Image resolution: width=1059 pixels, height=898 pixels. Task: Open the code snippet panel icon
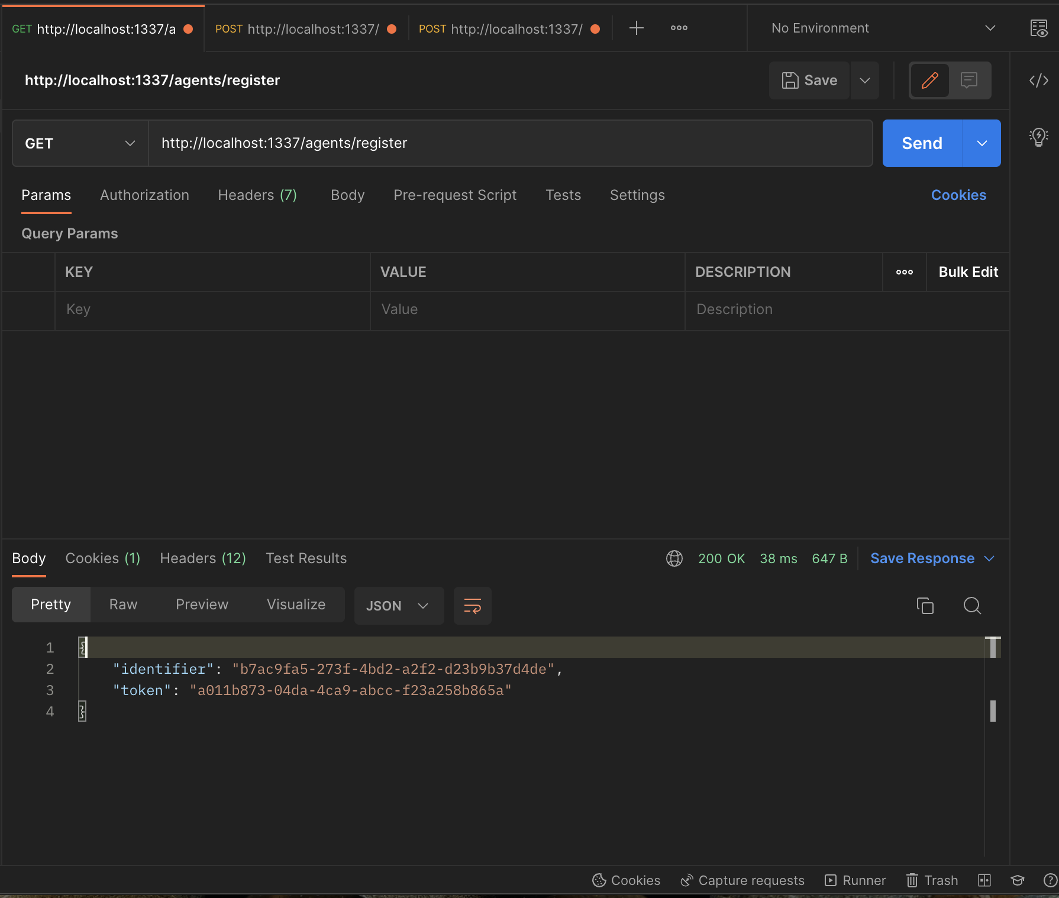1038,80
